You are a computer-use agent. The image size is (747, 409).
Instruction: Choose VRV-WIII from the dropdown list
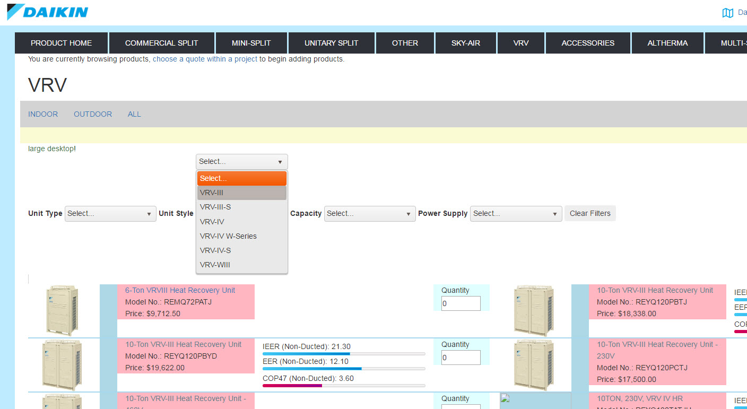(242, 265)
